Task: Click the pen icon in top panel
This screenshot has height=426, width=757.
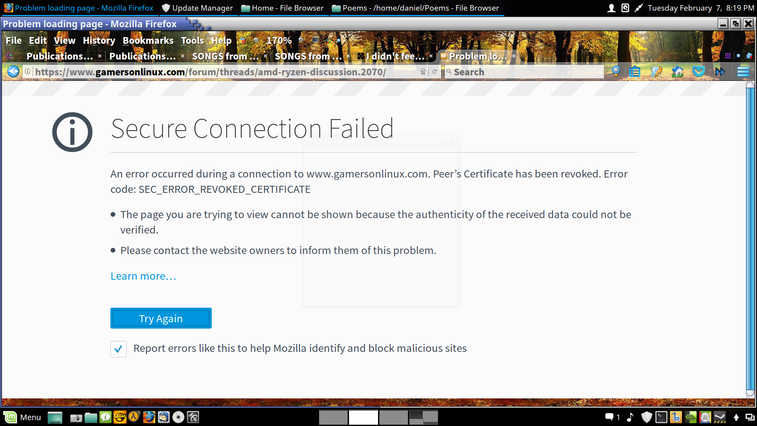Action: coord(638,8)
